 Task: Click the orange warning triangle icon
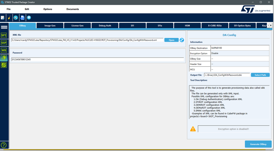(193, 129)
